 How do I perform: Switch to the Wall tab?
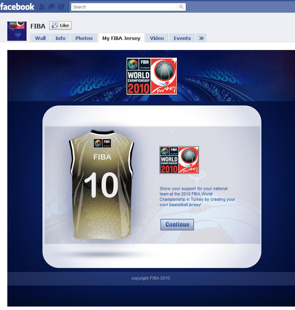click(40, 38)
